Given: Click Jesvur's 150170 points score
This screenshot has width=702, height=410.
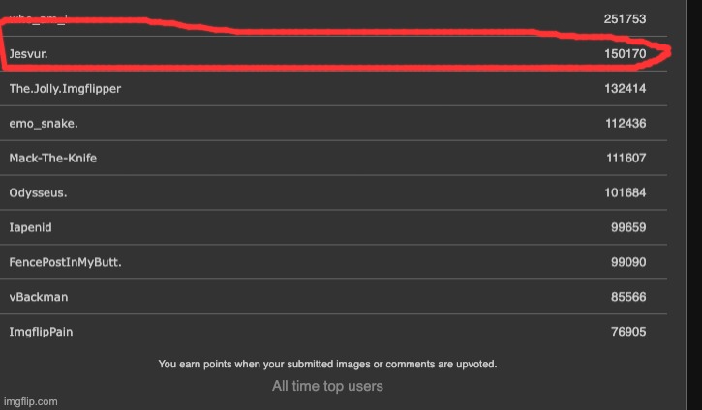Looking at the screenshot, I should (624, 54).
